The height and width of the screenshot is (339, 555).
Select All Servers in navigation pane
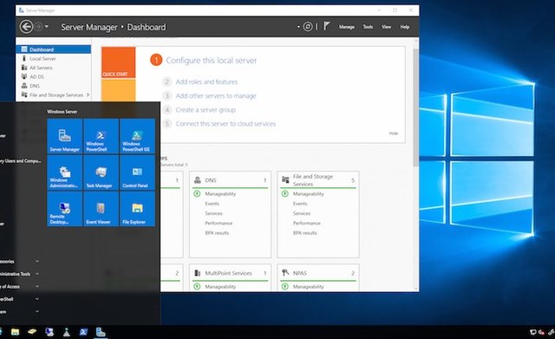point(54,68)
